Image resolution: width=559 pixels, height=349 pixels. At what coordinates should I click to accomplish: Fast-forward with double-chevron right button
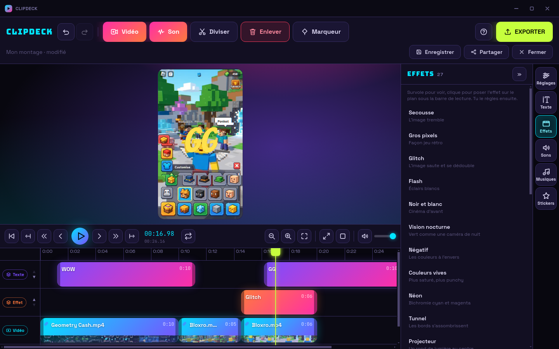[x=116, y=236]
